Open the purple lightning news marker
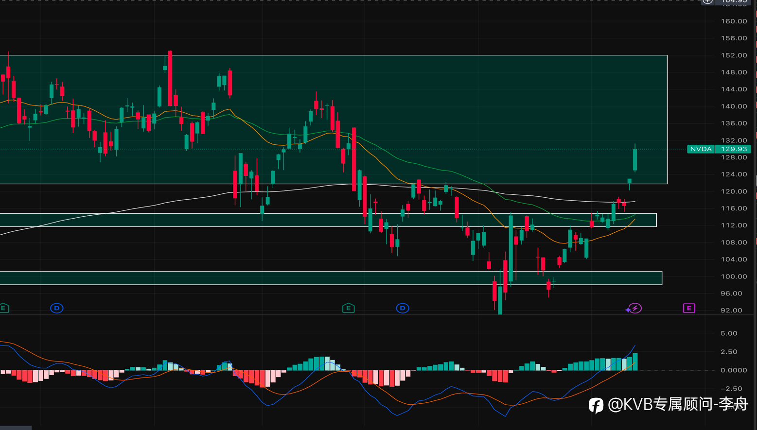The height and width of the screenshot is (430, 757). coord(634,308)
